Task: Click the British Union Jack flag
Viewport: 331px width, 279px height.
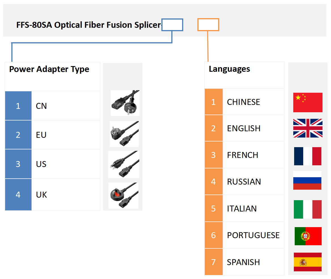Action: pyautogui.click(x=308, y=128)
